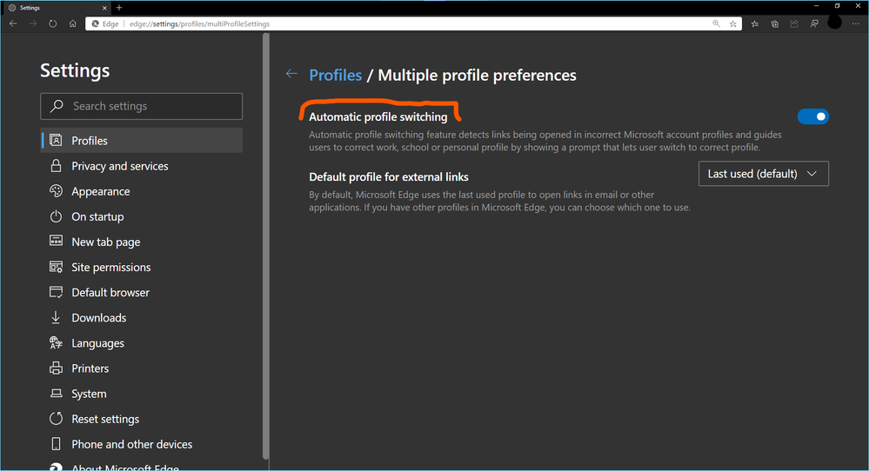
Task: Click the browser back arrow in the toolbar
Action: (x=13, y=23)
